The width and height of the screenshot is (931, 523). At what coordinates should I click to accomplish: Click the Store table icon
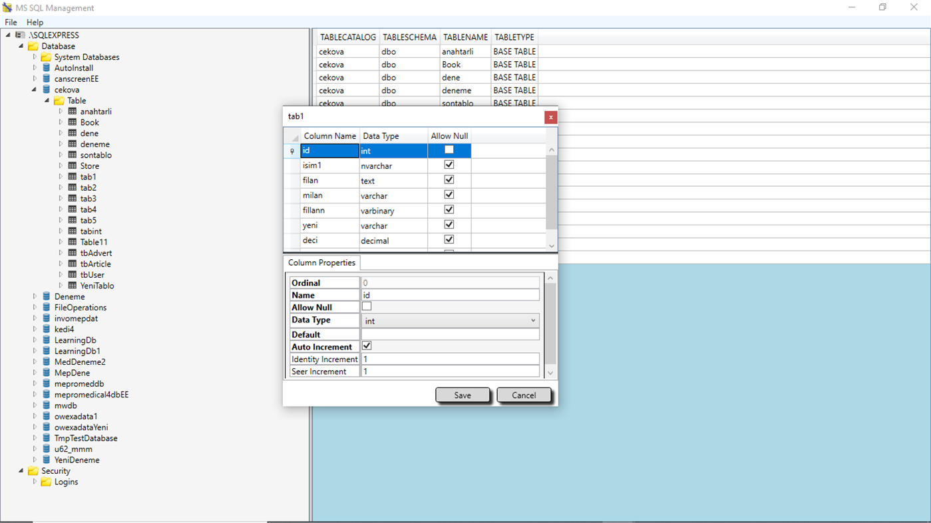tap(73, 165)
